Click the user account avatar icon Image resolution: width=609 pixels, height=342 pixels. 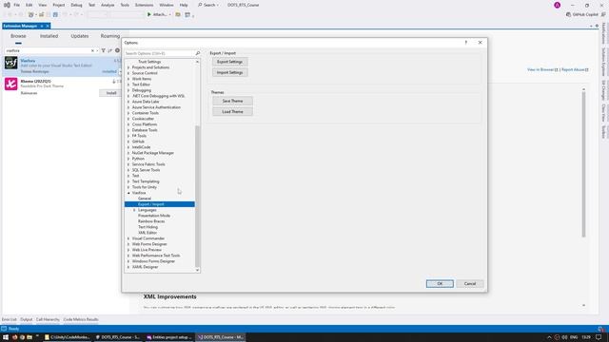pos(557,5)
